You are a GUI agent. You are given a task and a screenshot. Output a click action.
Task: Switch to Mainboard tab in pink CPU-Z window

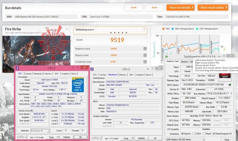coord(38,74)
